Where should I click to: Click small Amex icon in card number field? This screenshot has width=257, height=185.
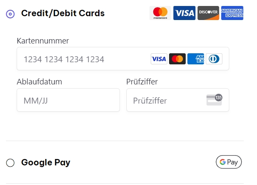(x=196, y=59)
